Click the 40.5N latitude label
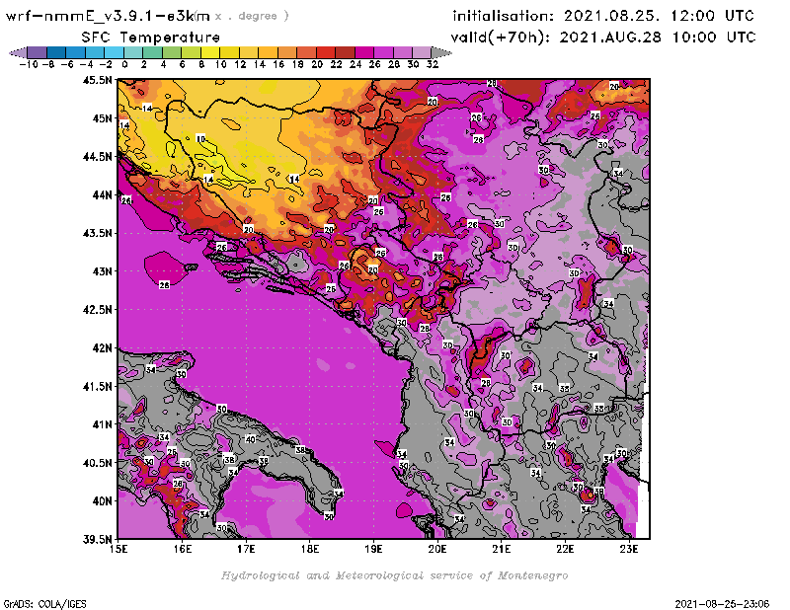 click(x=97, y=463)
